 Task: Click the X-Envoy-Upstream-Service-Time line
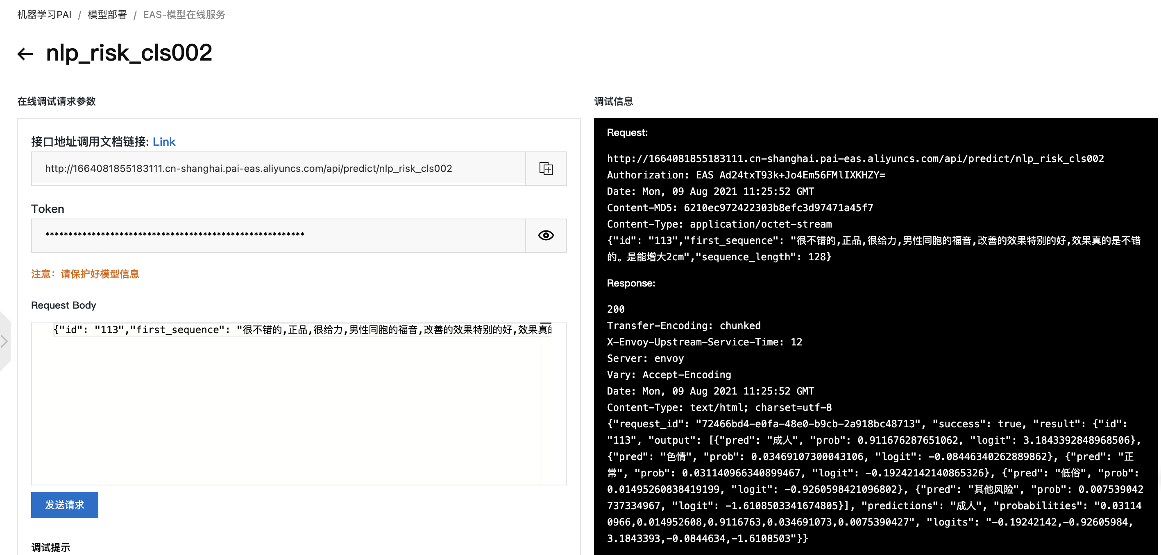(705, 342)
